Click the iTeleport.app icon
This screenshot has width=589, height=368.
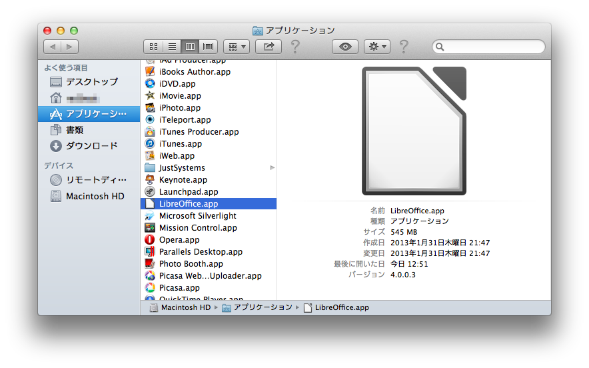click(150, 119)
